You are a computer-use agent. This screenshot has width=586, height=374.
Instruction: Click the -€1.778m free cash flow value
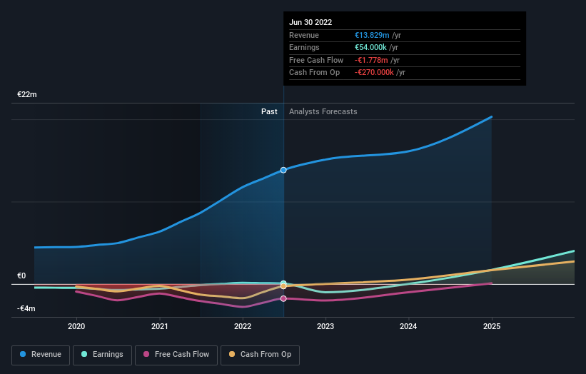(371, 60)
